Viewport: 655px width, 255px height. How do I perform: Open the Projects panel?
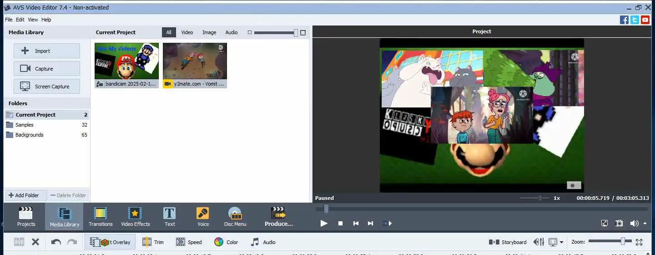[26, 216]
